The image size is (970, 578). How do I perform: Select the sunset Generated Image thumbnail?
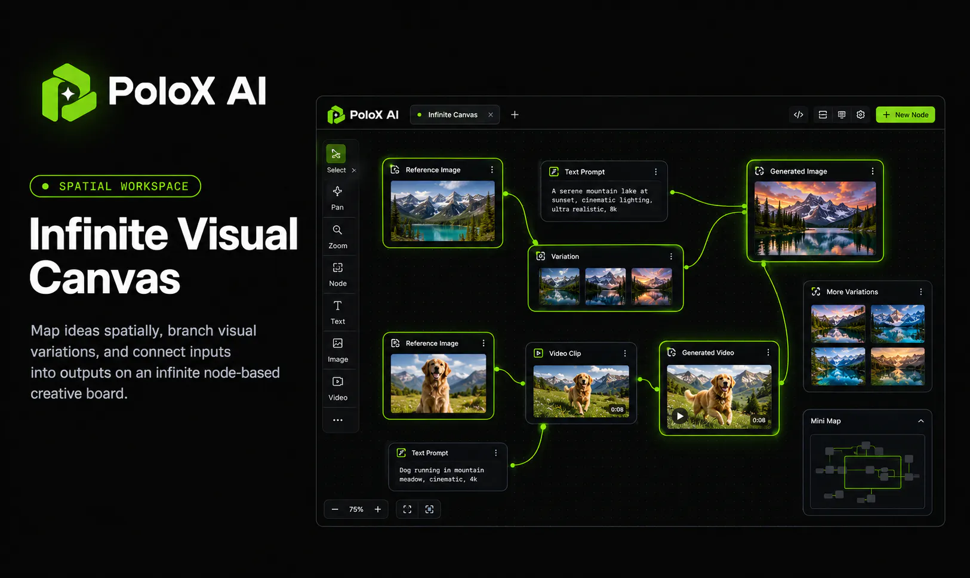pyautogui.click(x=815, y=219)
